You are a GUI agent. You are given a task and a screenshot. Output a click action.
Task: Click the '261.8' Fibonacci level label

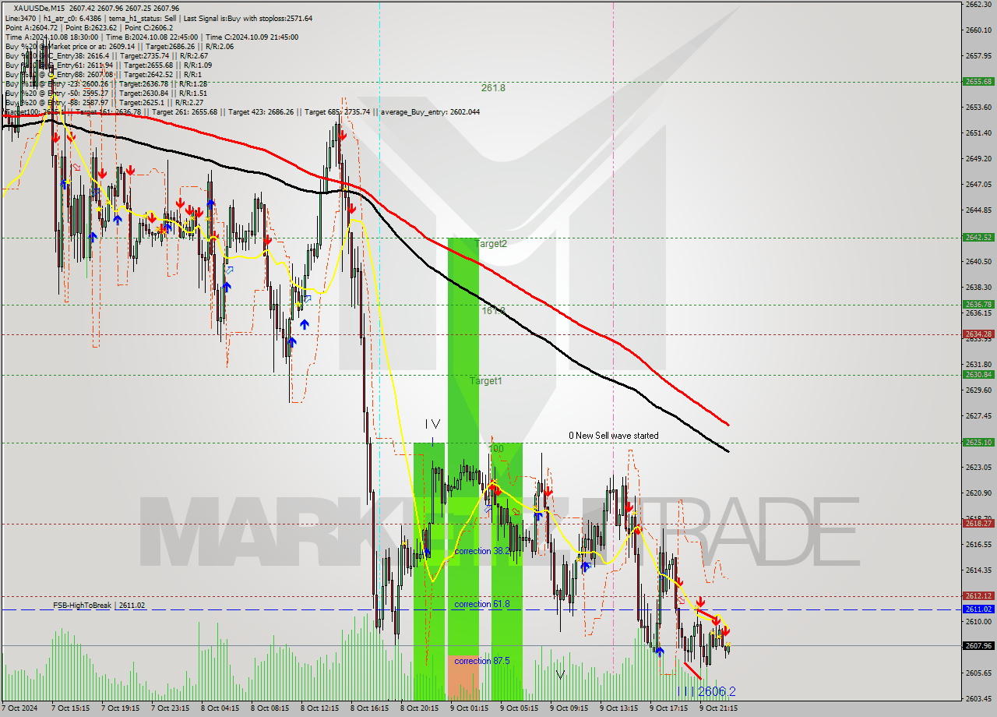(493, 88)
